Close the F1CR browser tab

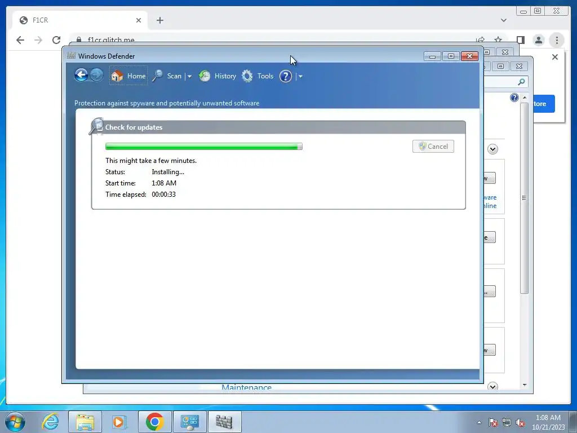coord(139,20)
